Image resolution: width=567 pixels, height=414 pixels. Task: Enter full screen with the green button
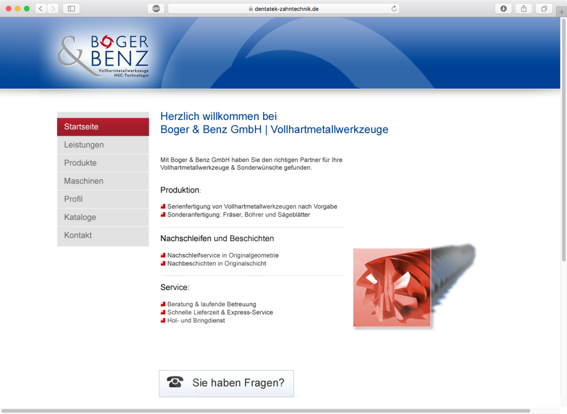tap(27, 9)
